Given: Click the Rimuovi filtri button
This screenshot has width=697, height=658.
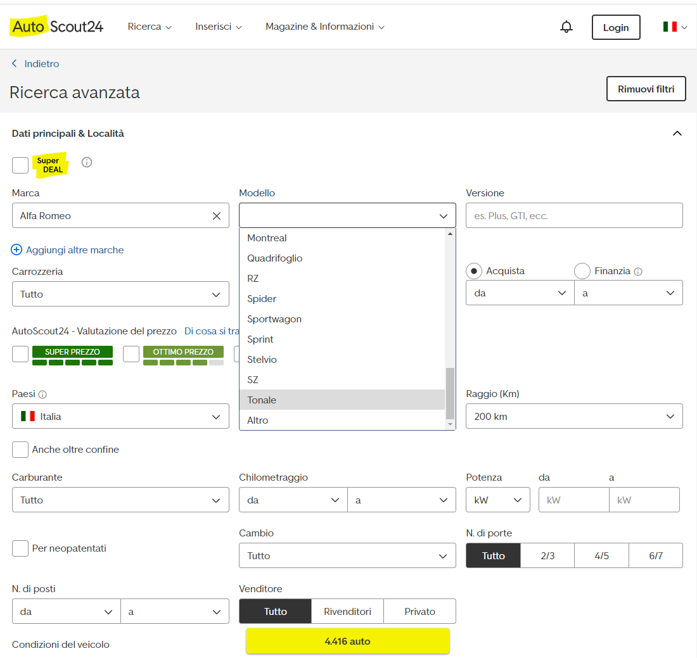Looking at the screenshot, I should tap(646, 89).
